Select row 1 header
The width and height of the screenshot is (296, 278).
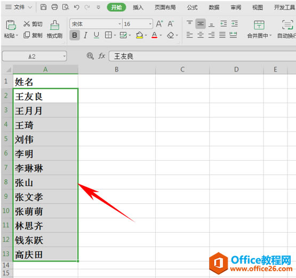[x=6, y=81]
